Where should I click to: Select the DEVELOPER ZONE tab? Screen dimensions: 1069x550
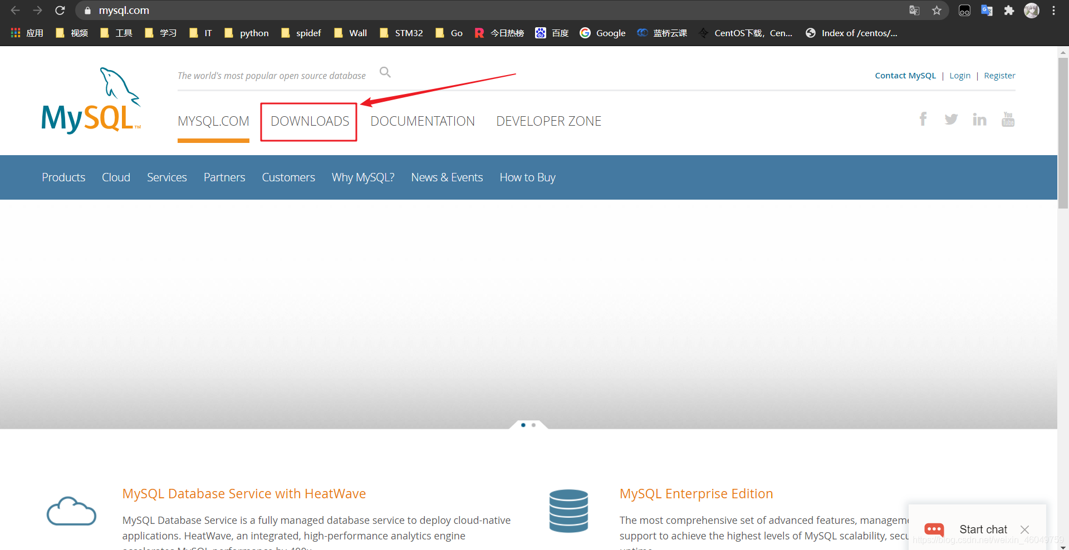coord(548,121)
